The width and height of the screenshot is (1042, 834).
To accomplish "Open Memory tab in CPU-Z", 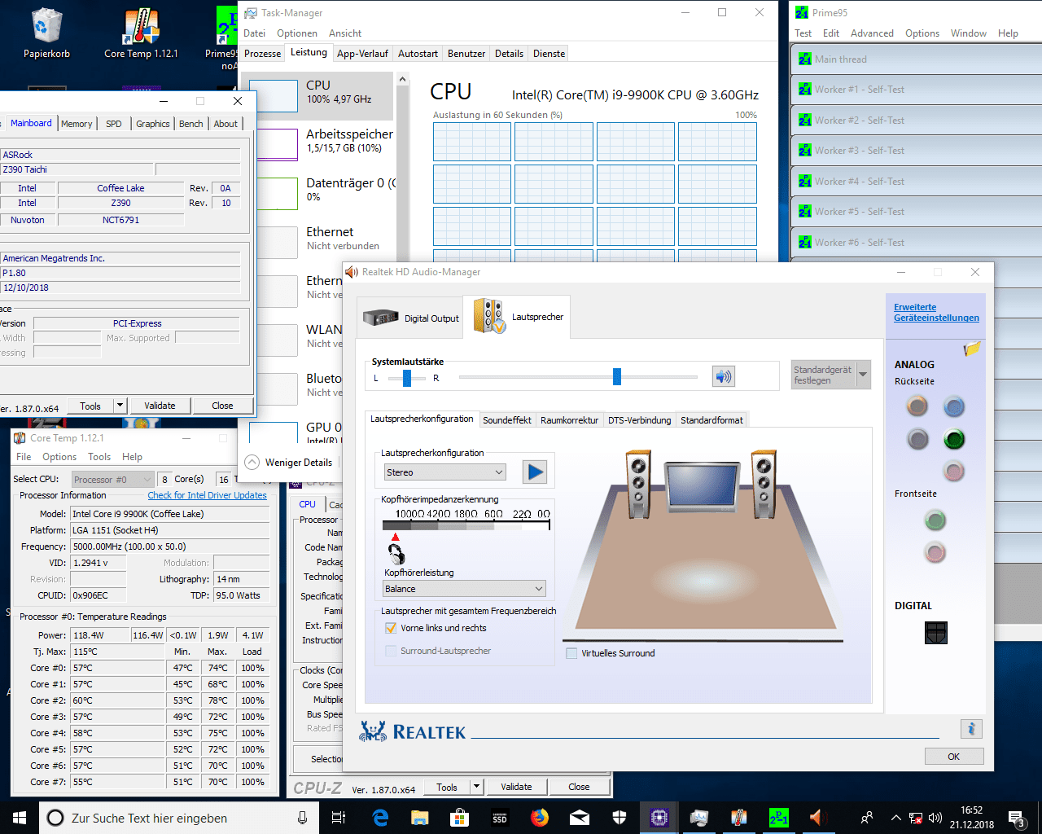I will pos(77,124).
